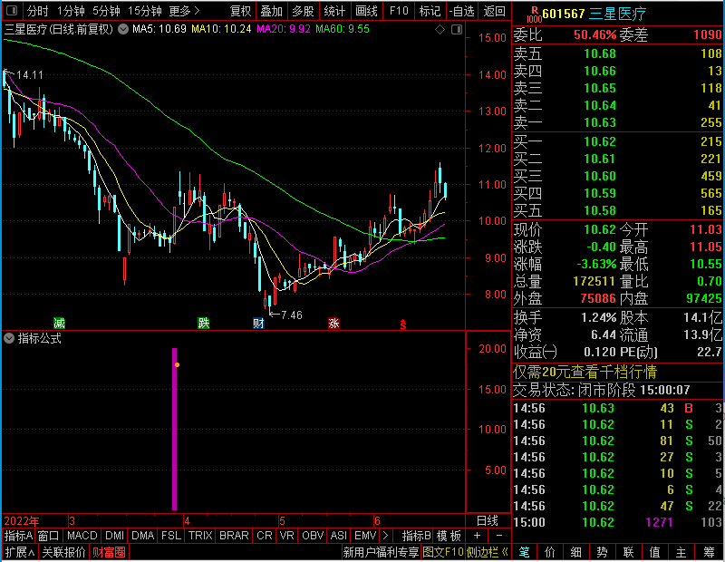Image resolution: width=725 pixels, height=562 pixels.
Task: Select the FSL indicator tab
Action: click(x=171, y=536)
